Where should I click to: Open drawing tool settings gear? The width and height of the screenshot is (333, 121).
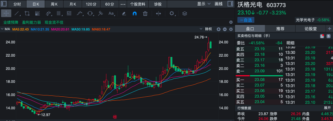[172, 14]
